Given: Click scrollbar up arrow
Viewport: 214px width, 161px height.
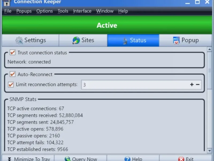Looking at the screenshot, I should click(x=209, y=49).
